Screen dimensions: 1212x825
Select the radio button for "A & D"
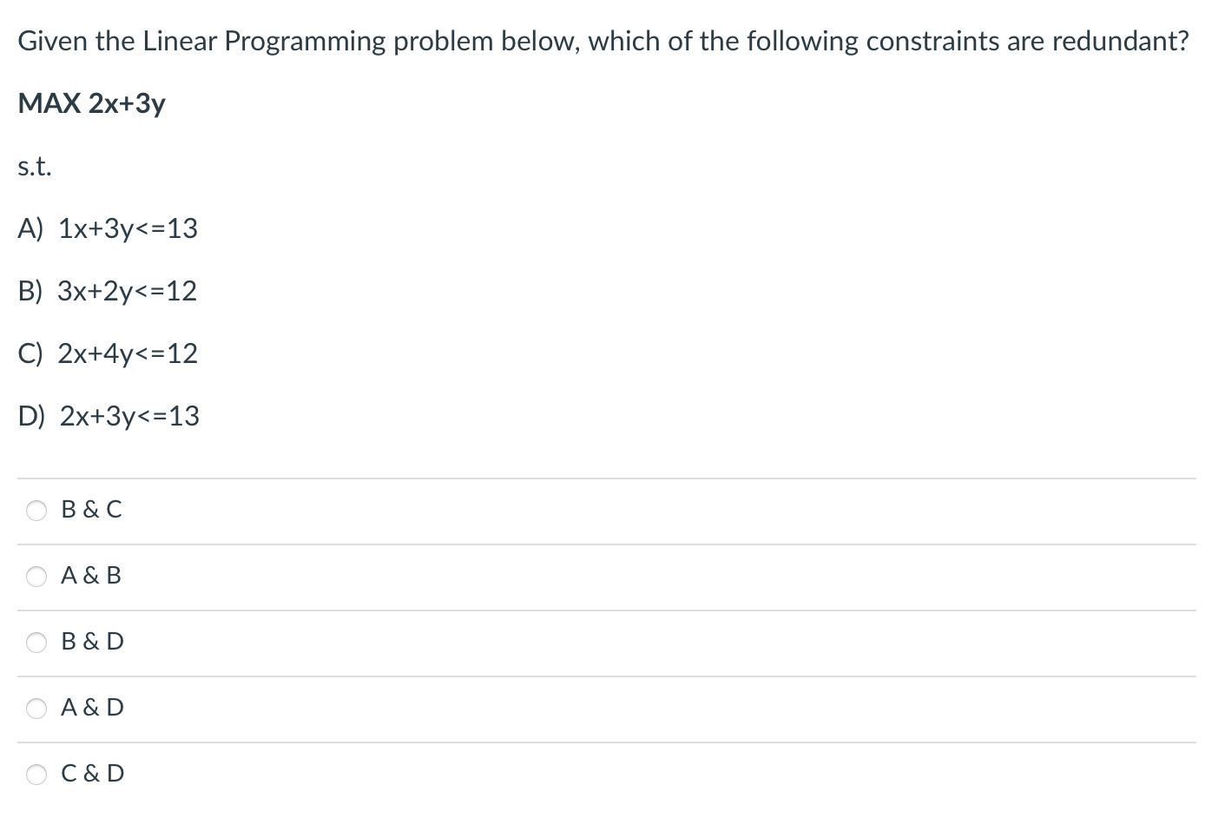click(36, 709)
